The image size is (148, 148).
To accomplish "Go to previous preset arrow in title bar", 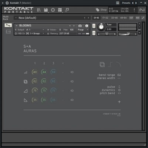I will point(133,3).
